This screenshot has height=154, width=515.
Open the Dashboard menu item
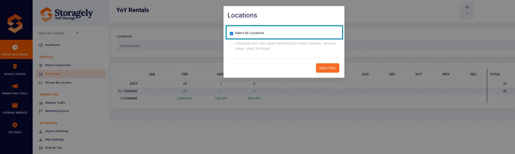52,45
